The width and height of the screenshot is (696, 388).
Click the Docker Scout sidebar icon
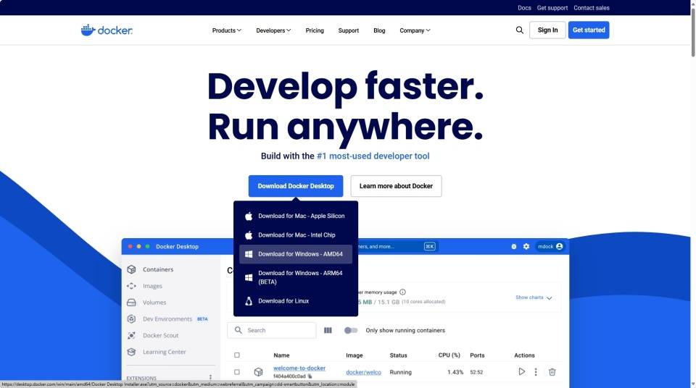(x=131, y=336)
